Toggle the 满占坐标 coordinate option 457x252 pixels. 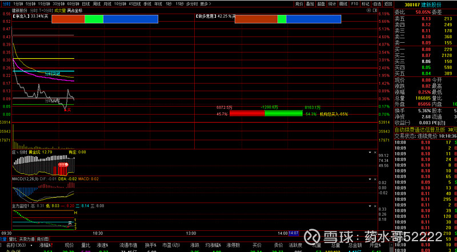coord(75,10)
